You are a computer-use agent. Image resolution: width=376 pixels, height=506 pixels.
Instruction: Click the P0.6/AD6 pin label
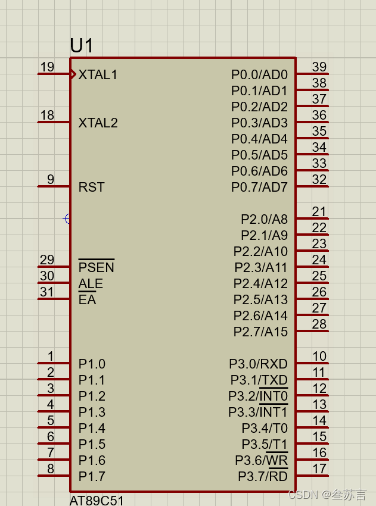259,171
